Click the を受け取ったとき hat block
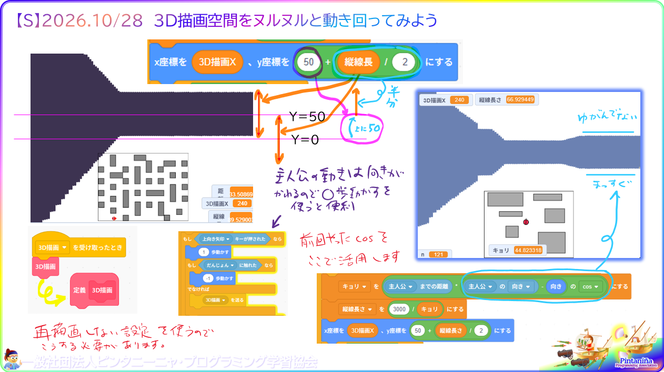 tap(79, 245)
